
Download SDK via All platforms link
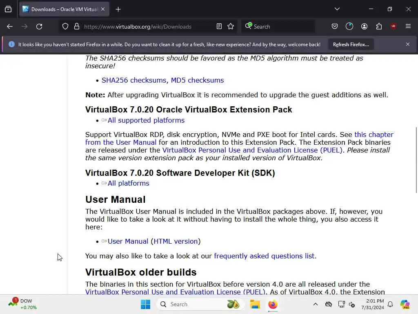point(128,183)
